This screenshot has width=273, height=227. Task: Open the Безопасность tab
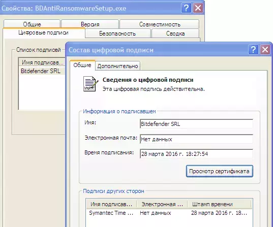coord(117,34)
